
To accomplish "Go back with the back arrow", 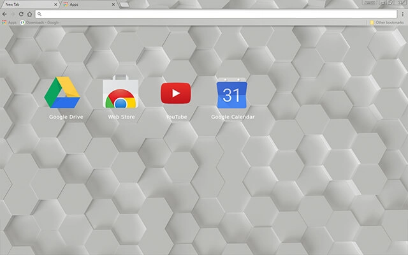I will [4, 14].
